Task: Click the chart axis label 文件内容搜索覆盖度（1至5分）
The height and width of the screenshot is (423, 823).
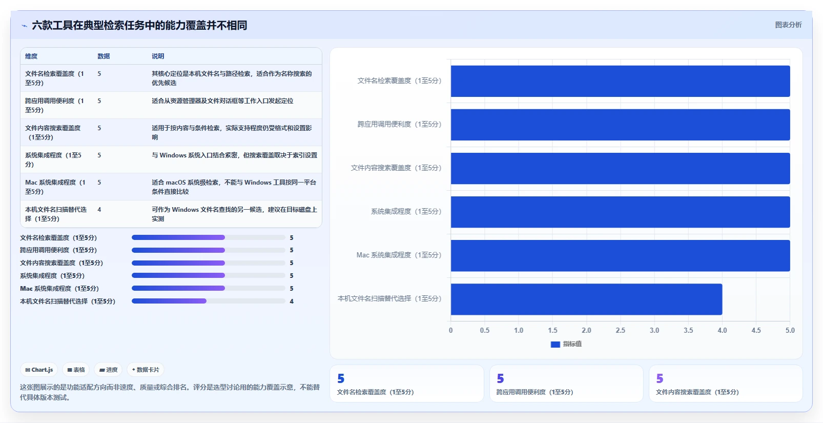Action: pyautogui.click(x=396, y=168)
